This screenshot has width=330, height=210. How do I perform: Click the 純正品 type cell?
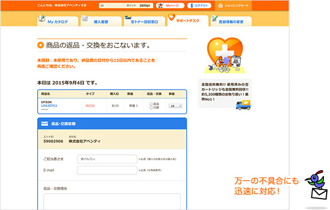click(x=90, y=106)
